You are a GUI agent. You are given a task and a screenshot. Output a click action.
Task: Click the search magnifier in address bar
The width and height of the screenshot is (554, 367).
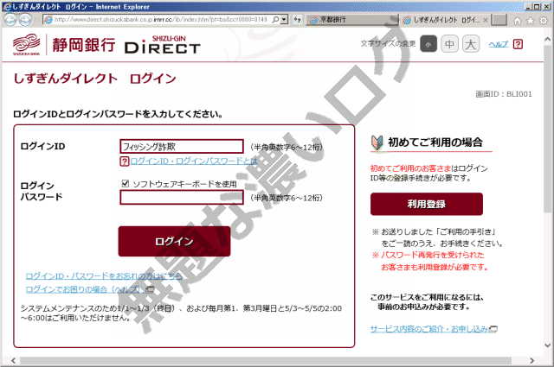coord(275,20)
